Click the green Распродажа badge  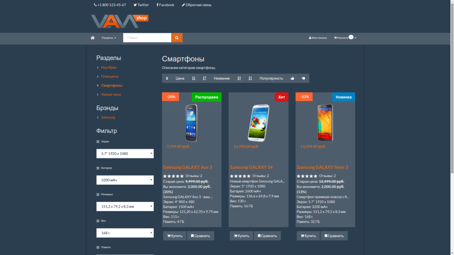click(x=207, y=97)
